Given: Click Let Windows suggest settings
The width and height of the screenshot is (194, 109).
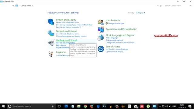Looking at the screenshot, I should (117, 49).
